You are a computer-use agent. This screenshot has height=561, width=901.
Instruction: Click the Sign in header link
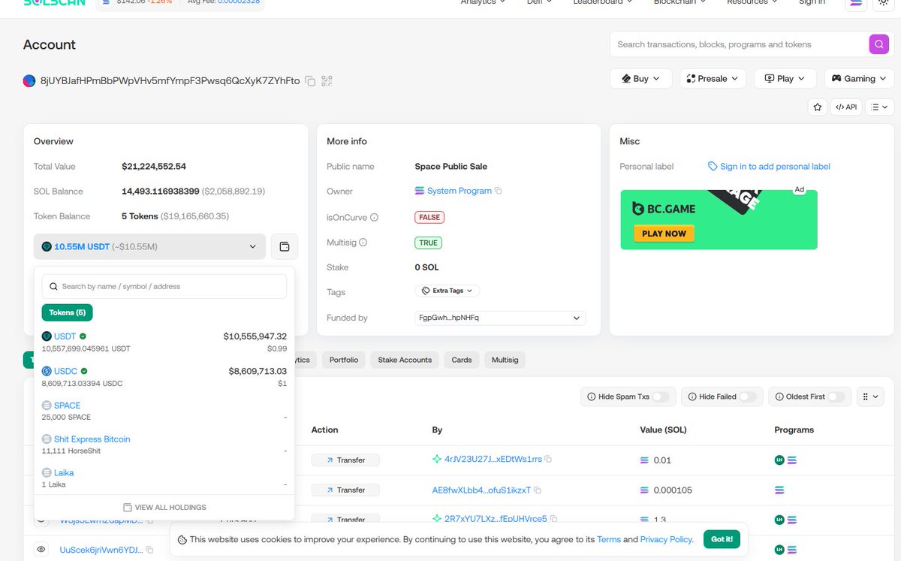coord(812,2)
